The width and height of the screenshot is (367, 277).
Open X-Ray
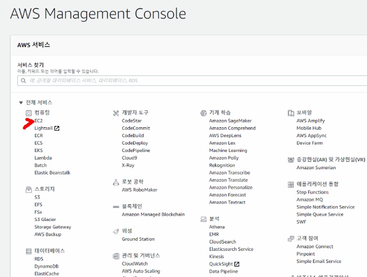(128, 165)
